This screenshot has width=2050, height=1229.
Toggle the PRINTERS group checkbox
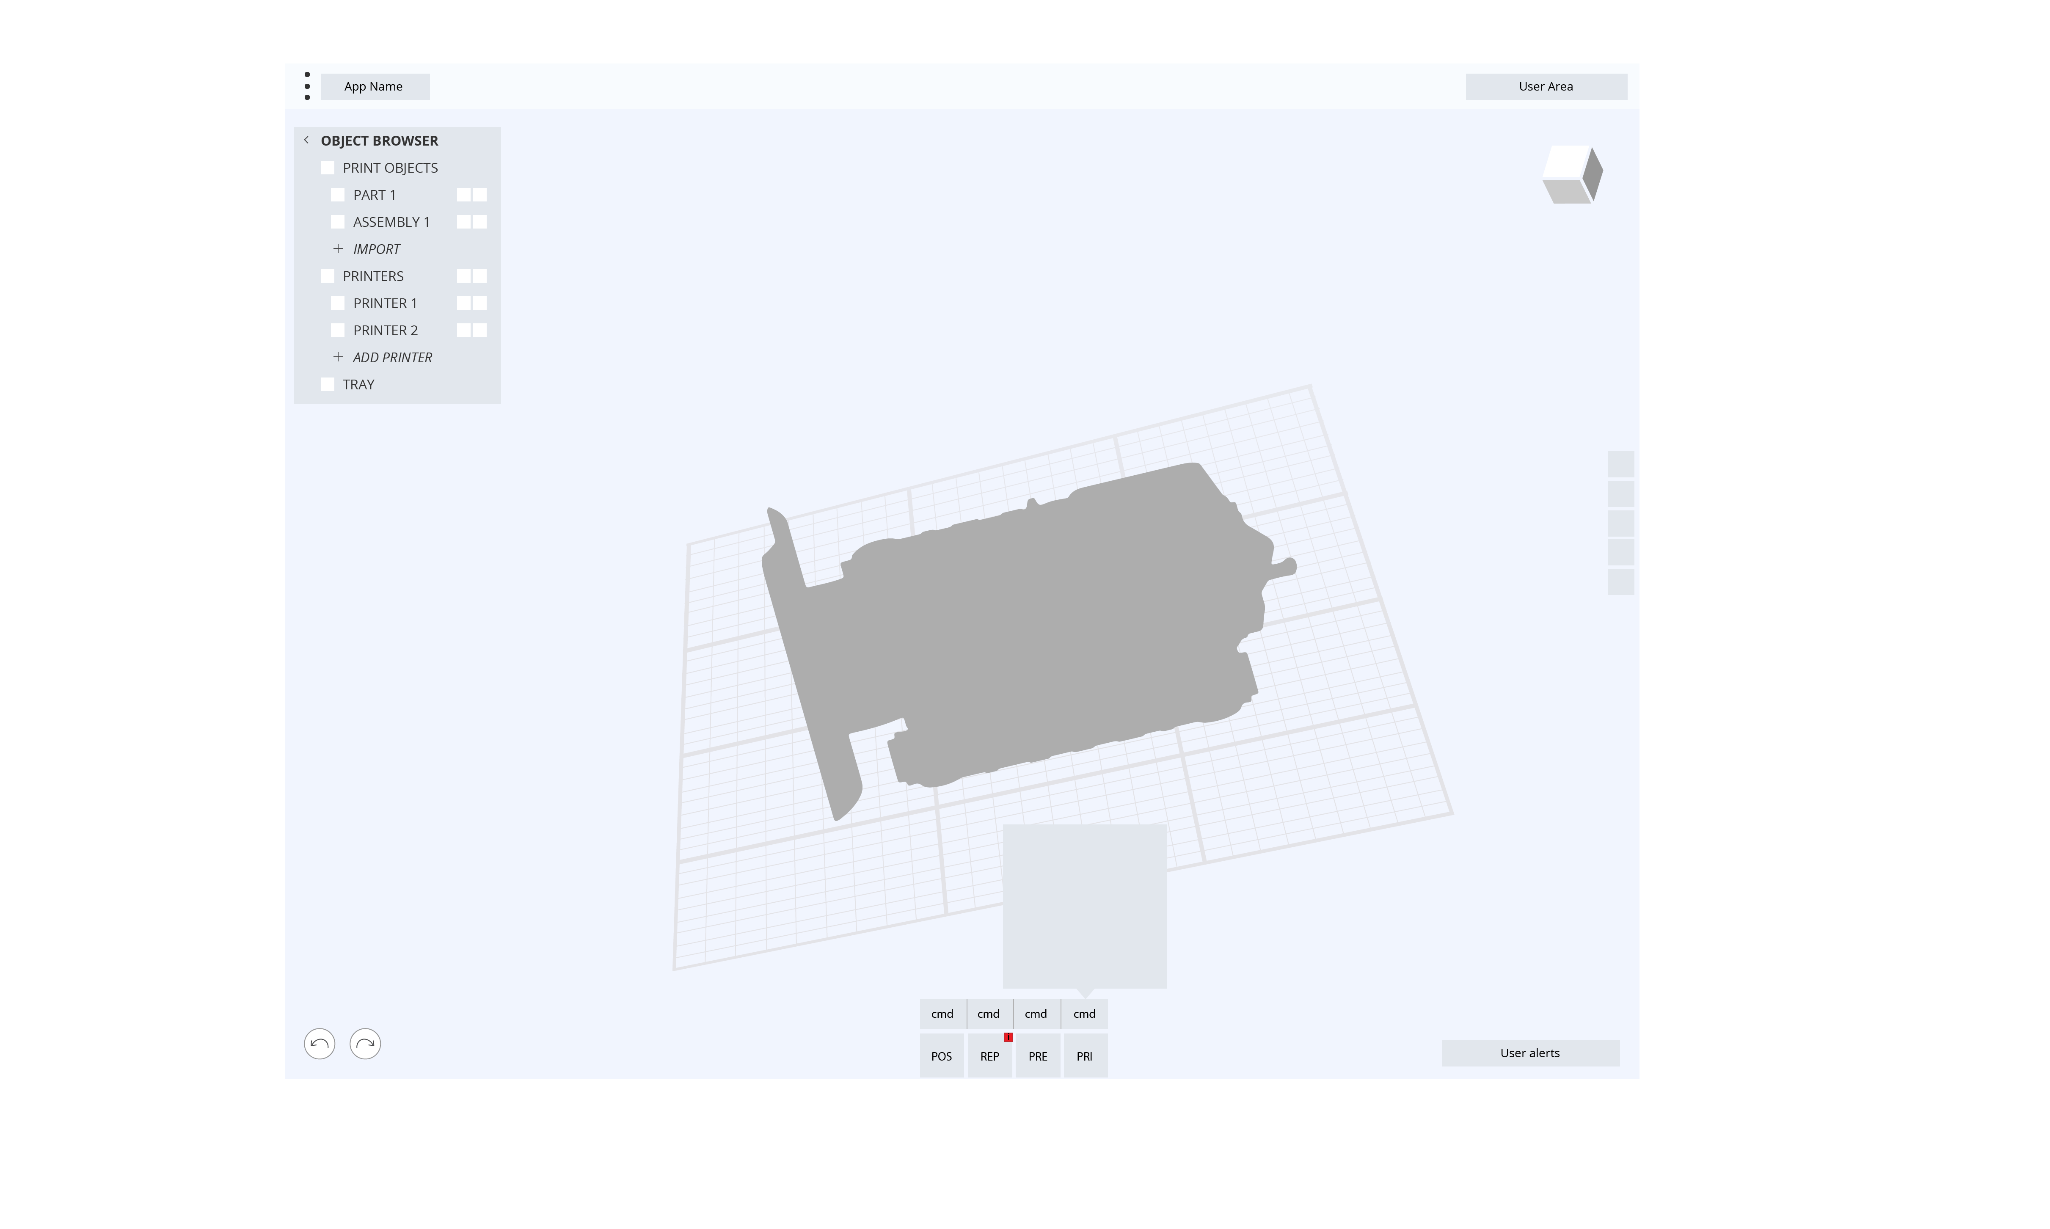click(328, 275)
